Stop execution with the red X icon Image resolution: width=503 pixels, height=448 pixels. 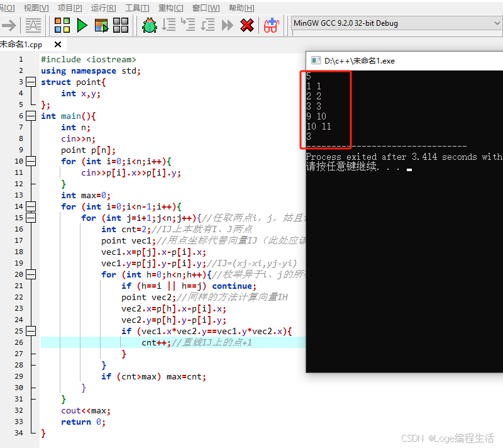(247, 25)
